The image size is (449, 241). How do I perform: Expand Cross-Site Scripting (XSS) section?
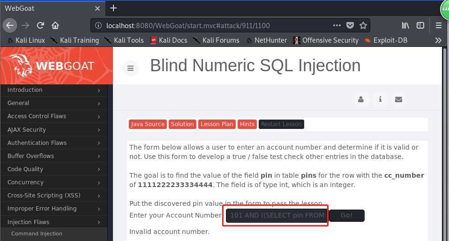pos(54,196)
